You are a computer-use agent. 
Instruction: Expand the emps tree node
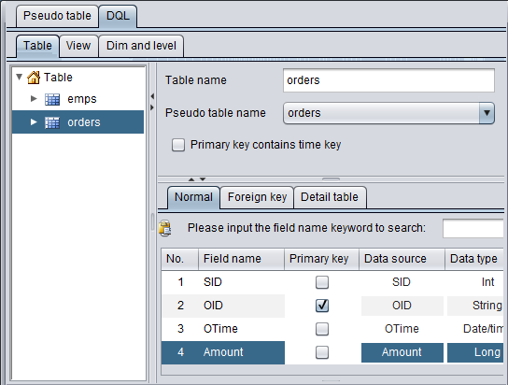tap(34, 98)
